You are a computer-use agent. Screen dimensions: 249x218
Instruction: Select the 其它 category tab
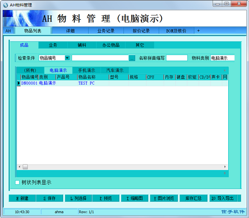[x=139, y=45]
